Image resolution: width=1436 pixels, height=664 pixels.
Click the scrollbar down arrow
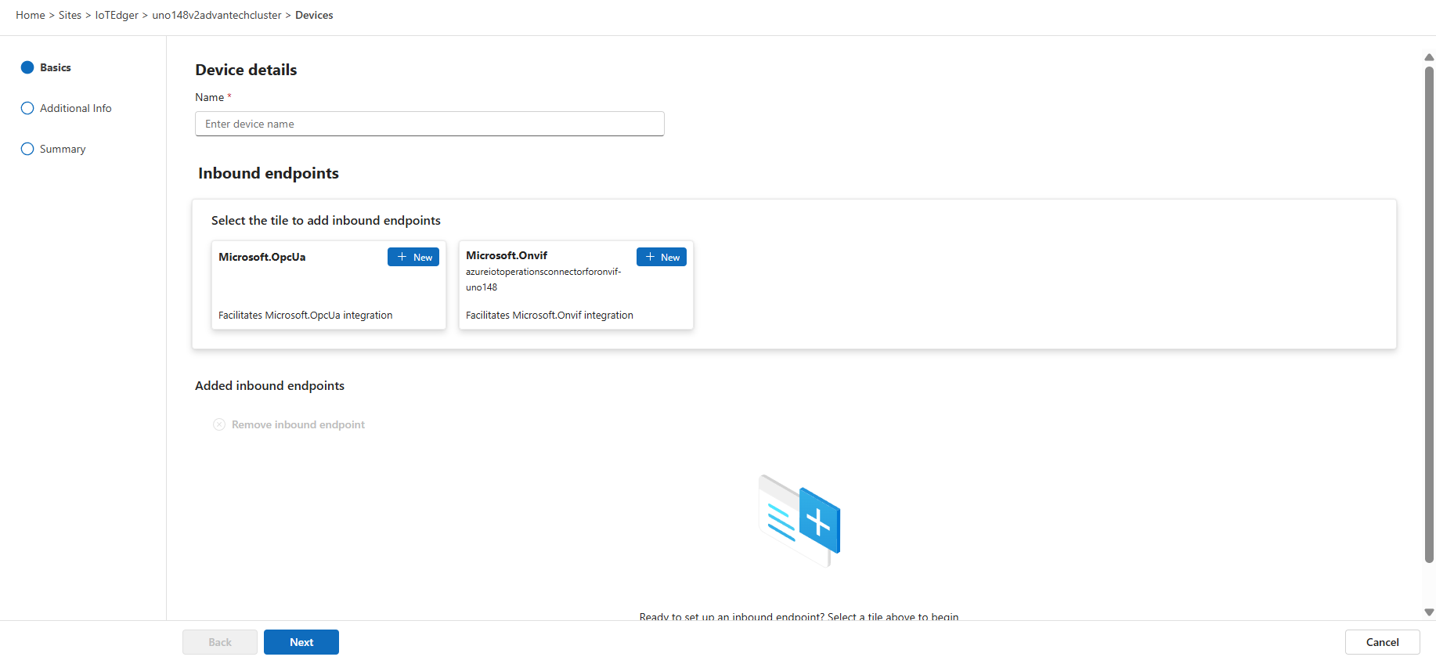pos(1429,612)
